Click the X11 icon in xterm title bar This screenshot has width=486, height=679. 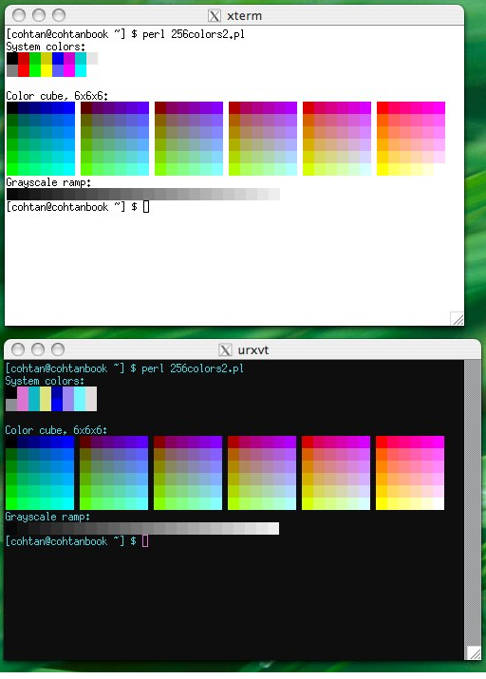tap(215, 16)
